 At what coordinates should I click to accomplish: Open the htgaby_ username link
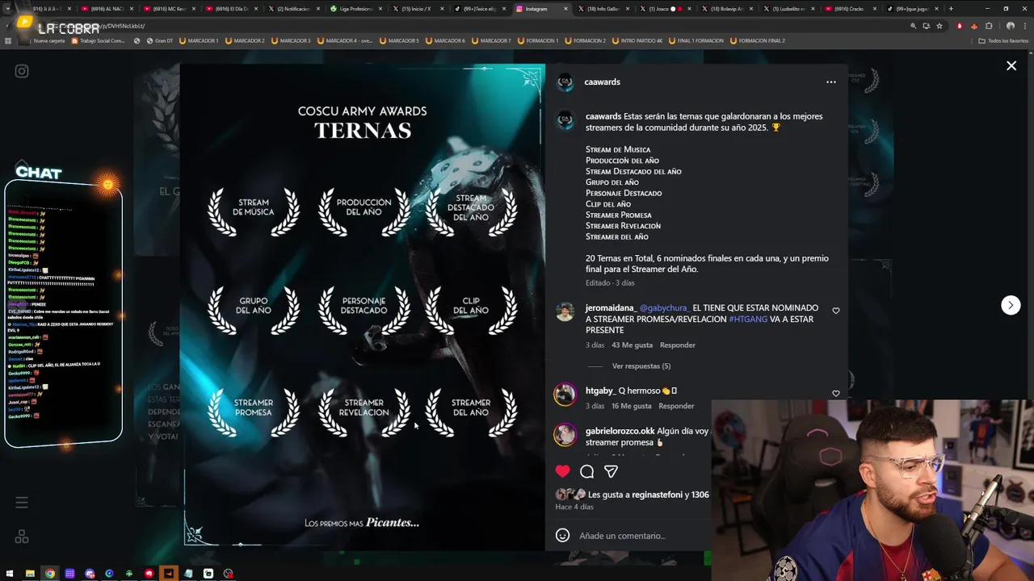coord(600,391)
